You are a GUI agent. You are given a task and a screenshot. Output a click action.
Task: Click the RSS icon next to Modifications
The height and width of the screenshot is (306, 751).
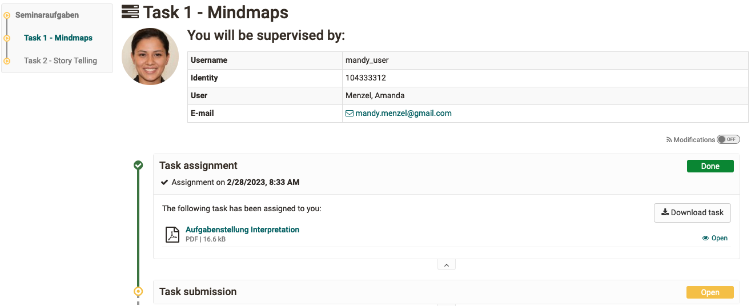pyautogui.click(x=669, y=140)
